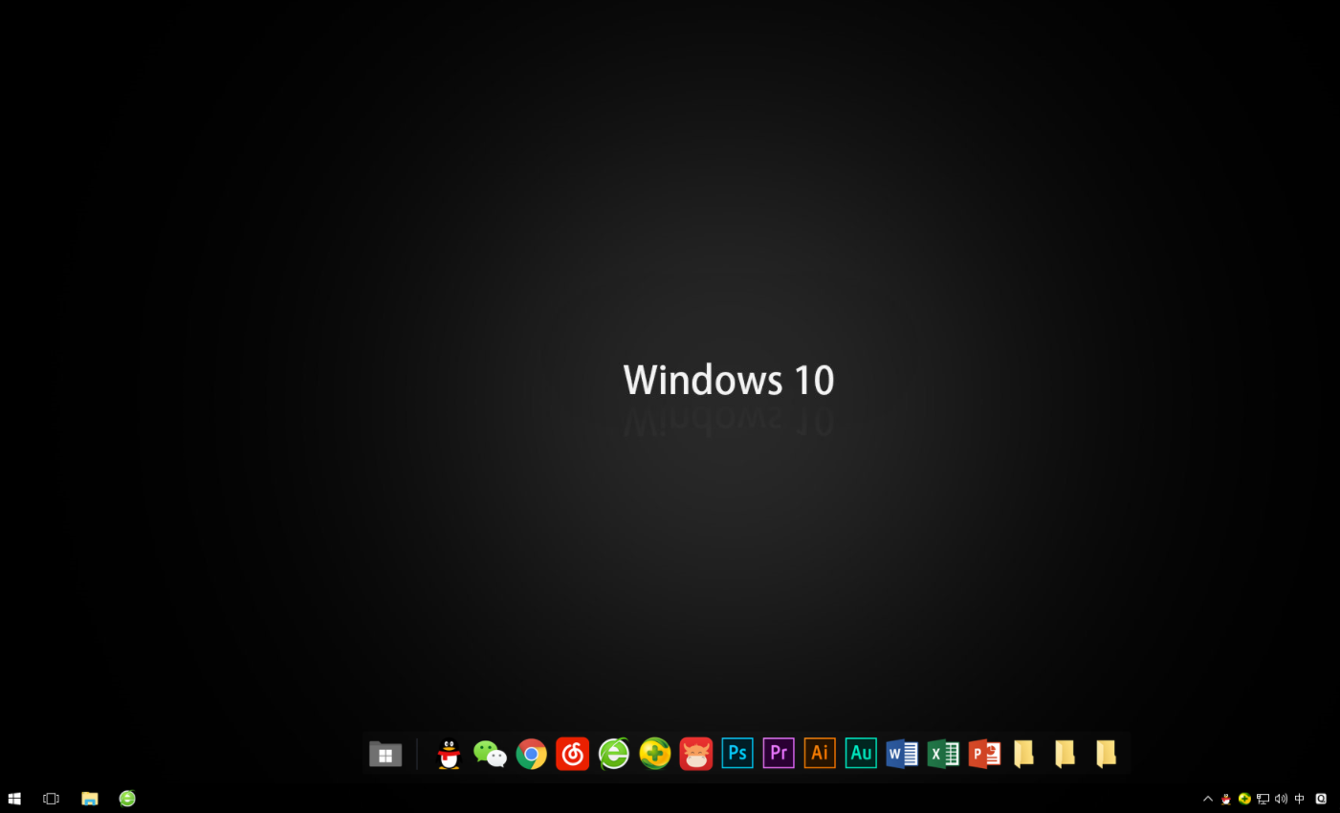Open 360 Security Guard in dock
The height and width of the screenshot is (813, 1340).
(655, 754)
